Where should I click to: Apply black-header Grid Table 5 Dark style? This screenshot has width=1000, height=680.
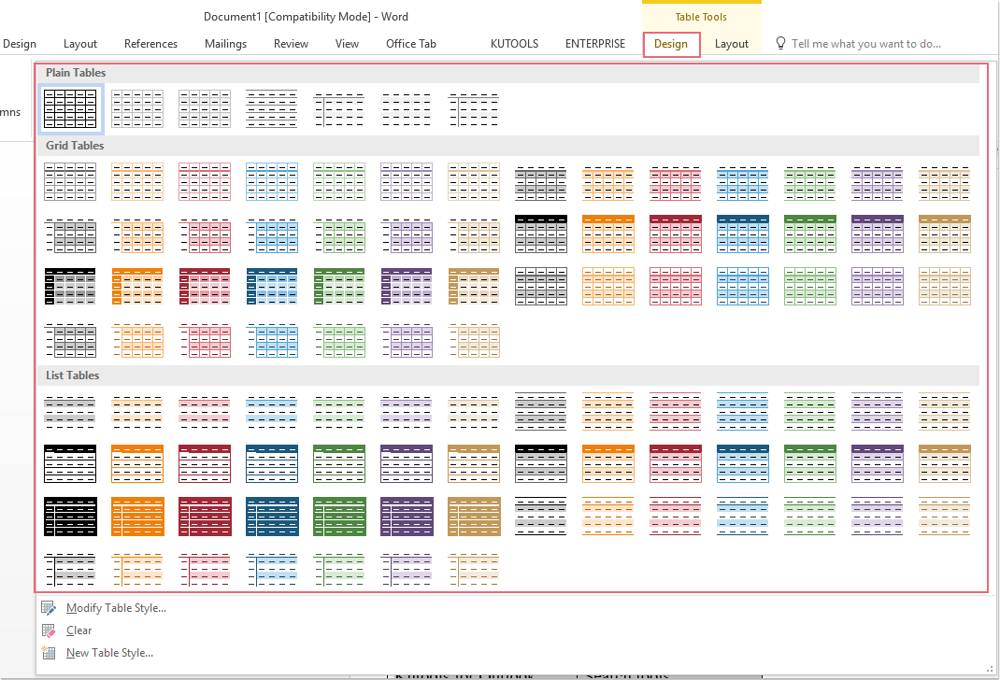70,288
